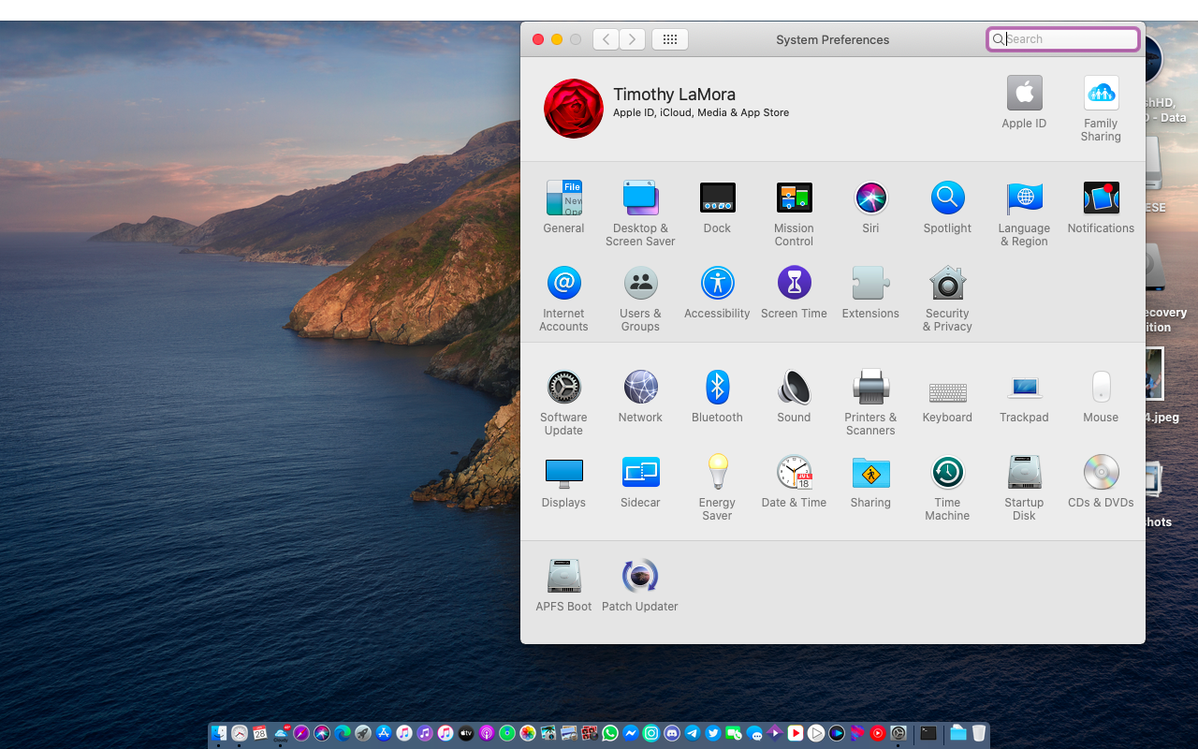Screen dimensions: 1198x749
Task: Open Printers & Scanners preferences
Action: 870,403
